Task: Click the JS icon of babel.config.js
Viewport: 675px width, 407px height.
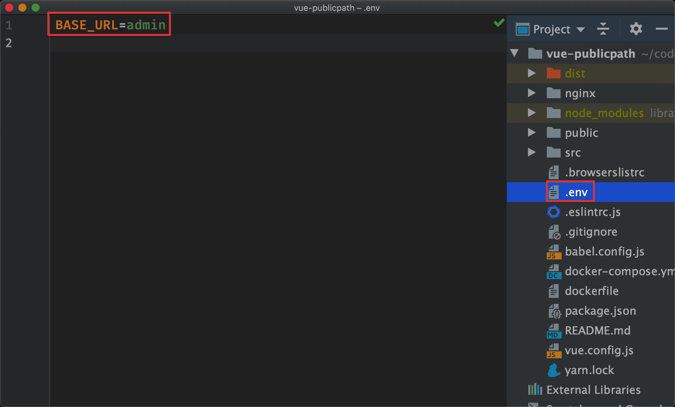Action: 554,252
